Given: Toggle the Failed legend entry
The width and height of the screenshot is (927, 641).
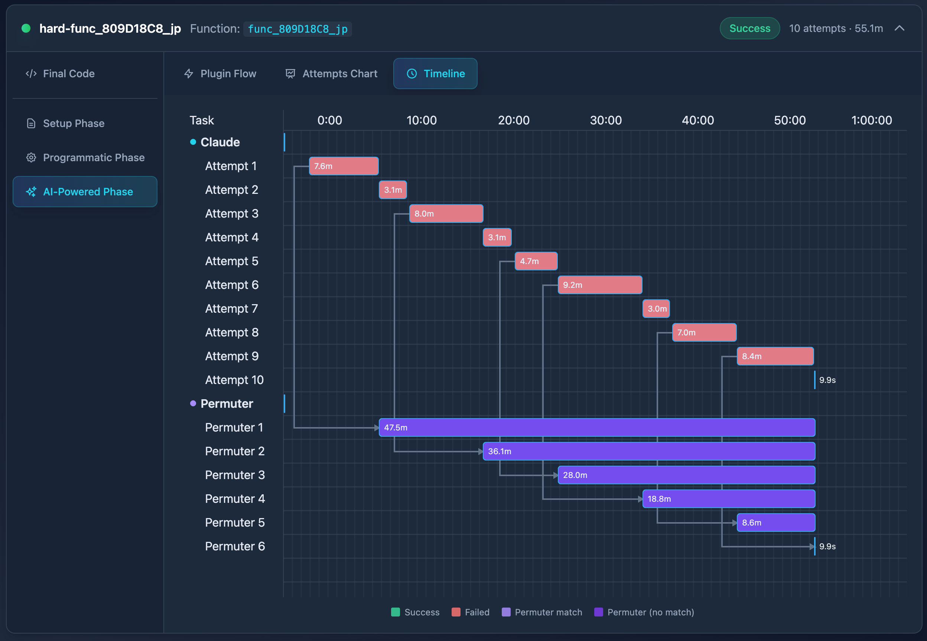Looking at the screenshot, I should click(471, 612).
